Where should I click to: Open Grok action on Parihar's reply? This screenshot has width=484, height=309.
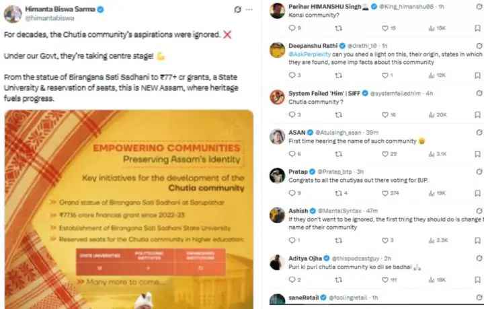tap(479, 6)
